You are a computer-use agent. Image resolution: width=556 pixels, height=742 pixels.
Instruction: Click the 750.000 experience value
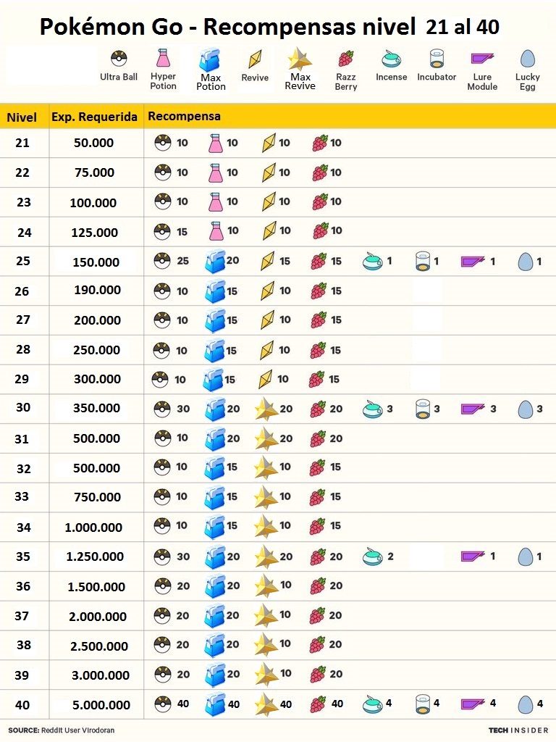click(x=96, y=497)
